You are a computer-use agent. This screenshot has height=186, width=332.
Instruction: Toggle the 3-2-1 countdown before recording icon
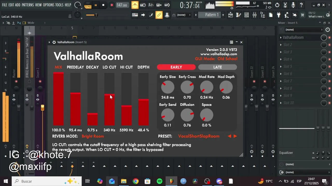151,5
